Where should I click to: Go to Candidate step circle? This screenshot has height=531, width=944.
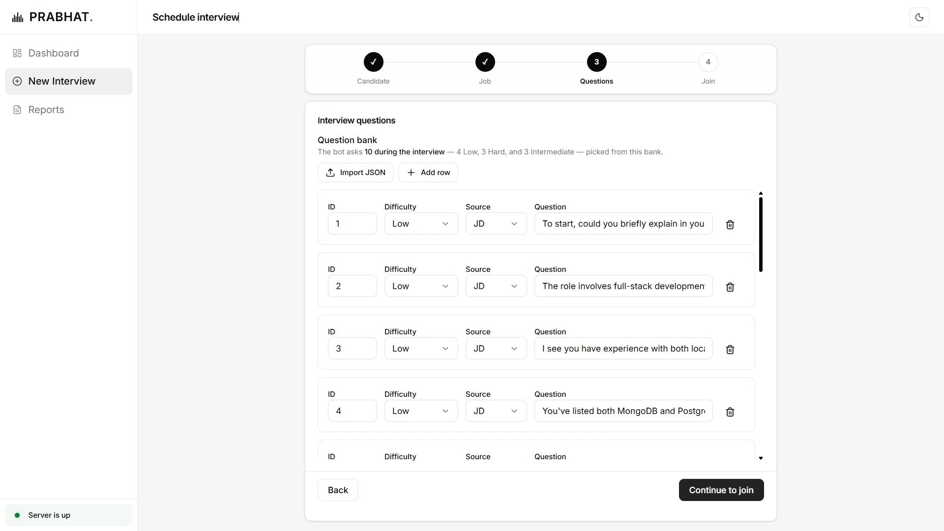(373, 62)
